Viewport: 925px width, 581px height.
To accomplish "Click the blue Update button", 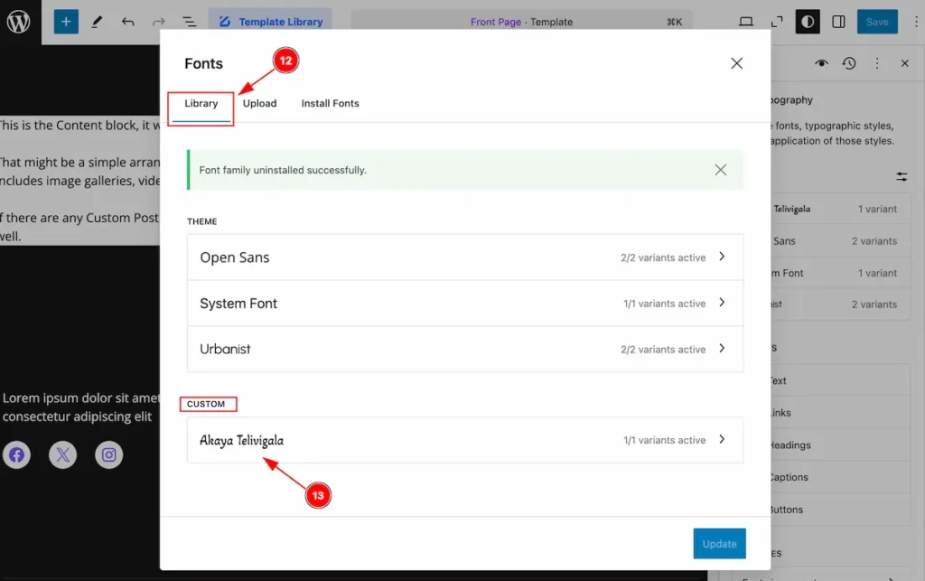I will coord(719,543).
